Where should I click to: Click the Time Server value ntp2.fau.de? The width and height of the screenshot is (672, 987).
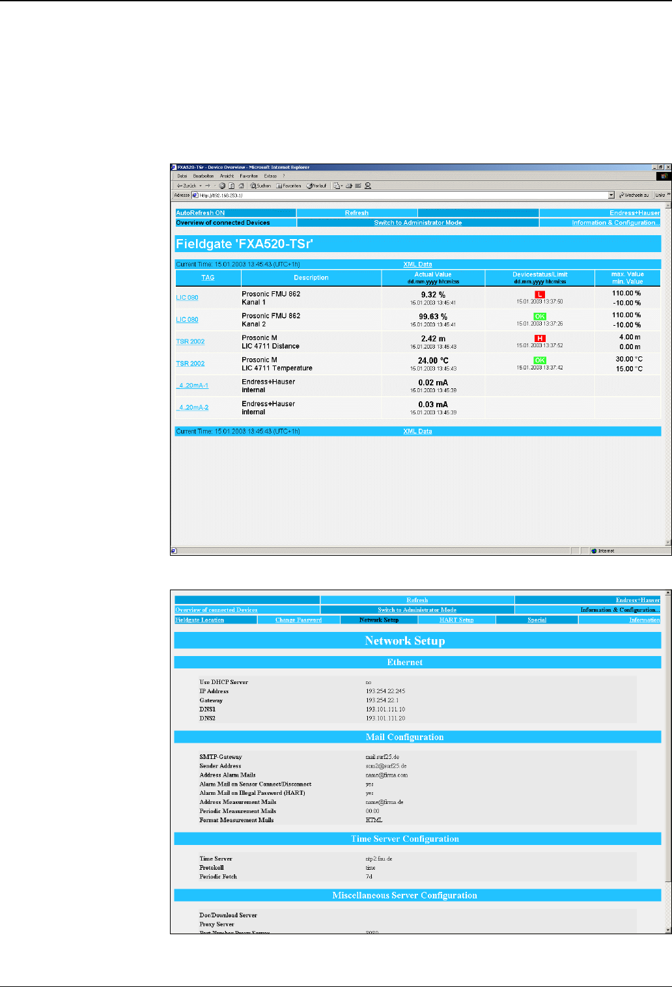pos(379,859)
